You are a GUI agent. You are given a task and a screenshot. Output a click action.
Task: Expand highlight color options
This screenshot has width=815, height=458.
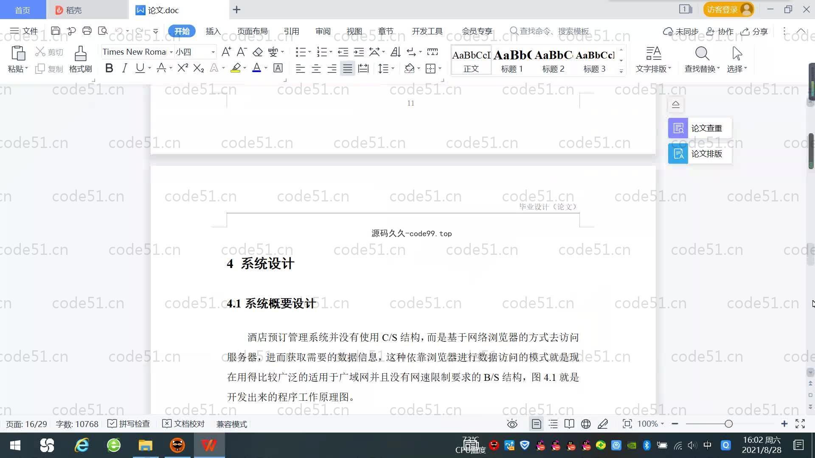245,68
